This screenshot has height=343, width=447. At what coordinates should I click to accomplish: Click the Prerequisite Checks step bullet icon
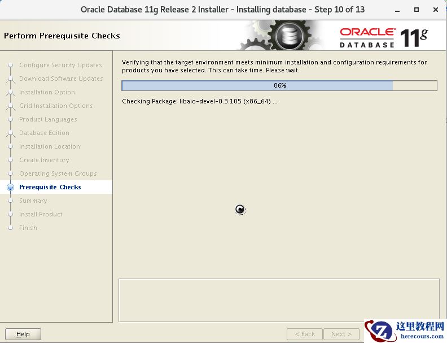pyautogui.click(x=11, y=187)
